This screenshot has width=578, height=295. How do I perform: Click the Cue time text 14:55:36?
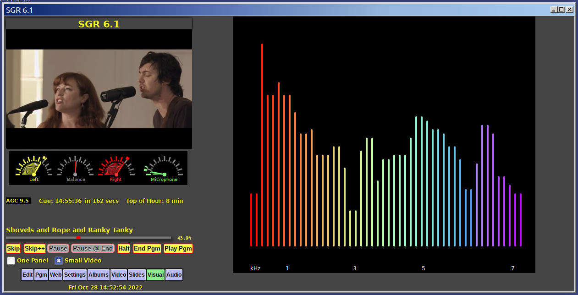(x=69, y=201)
